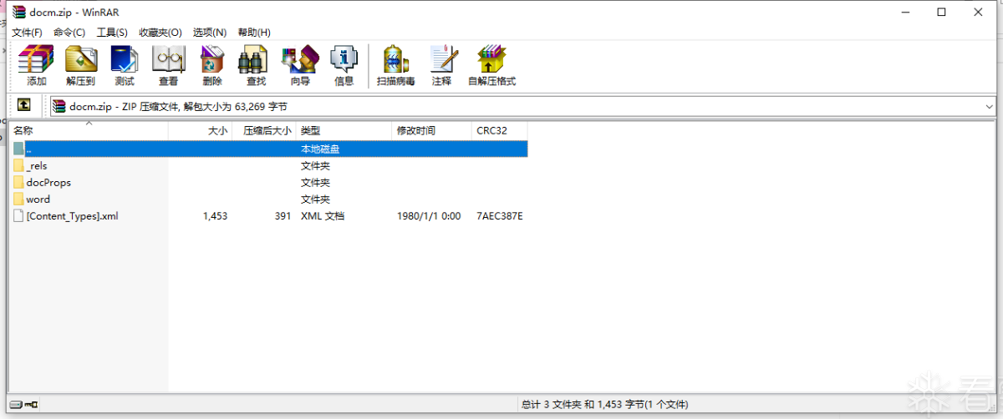Click the word folder icon
The height and width of the screenshot is (419, 1003).
(18, 199)
